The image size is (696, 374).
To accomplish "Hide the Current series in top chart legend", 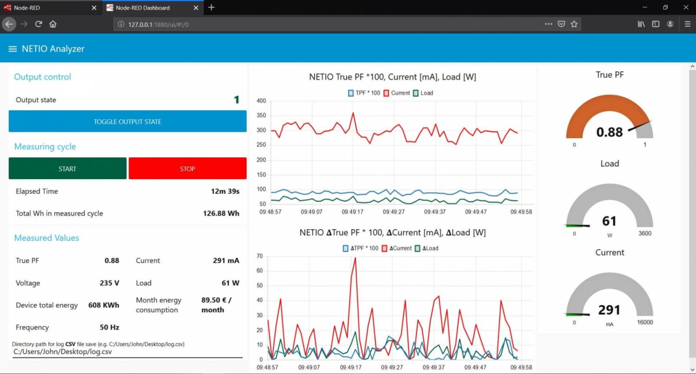I will point(397,93).
